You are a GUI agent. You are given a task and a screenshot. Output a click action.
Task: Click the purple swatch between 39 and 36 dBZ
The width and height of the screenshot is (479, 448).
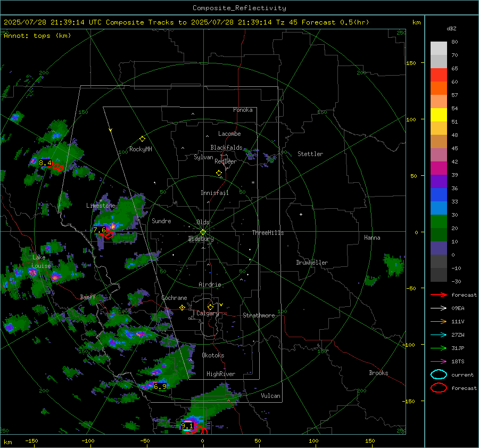pos(439,182)
